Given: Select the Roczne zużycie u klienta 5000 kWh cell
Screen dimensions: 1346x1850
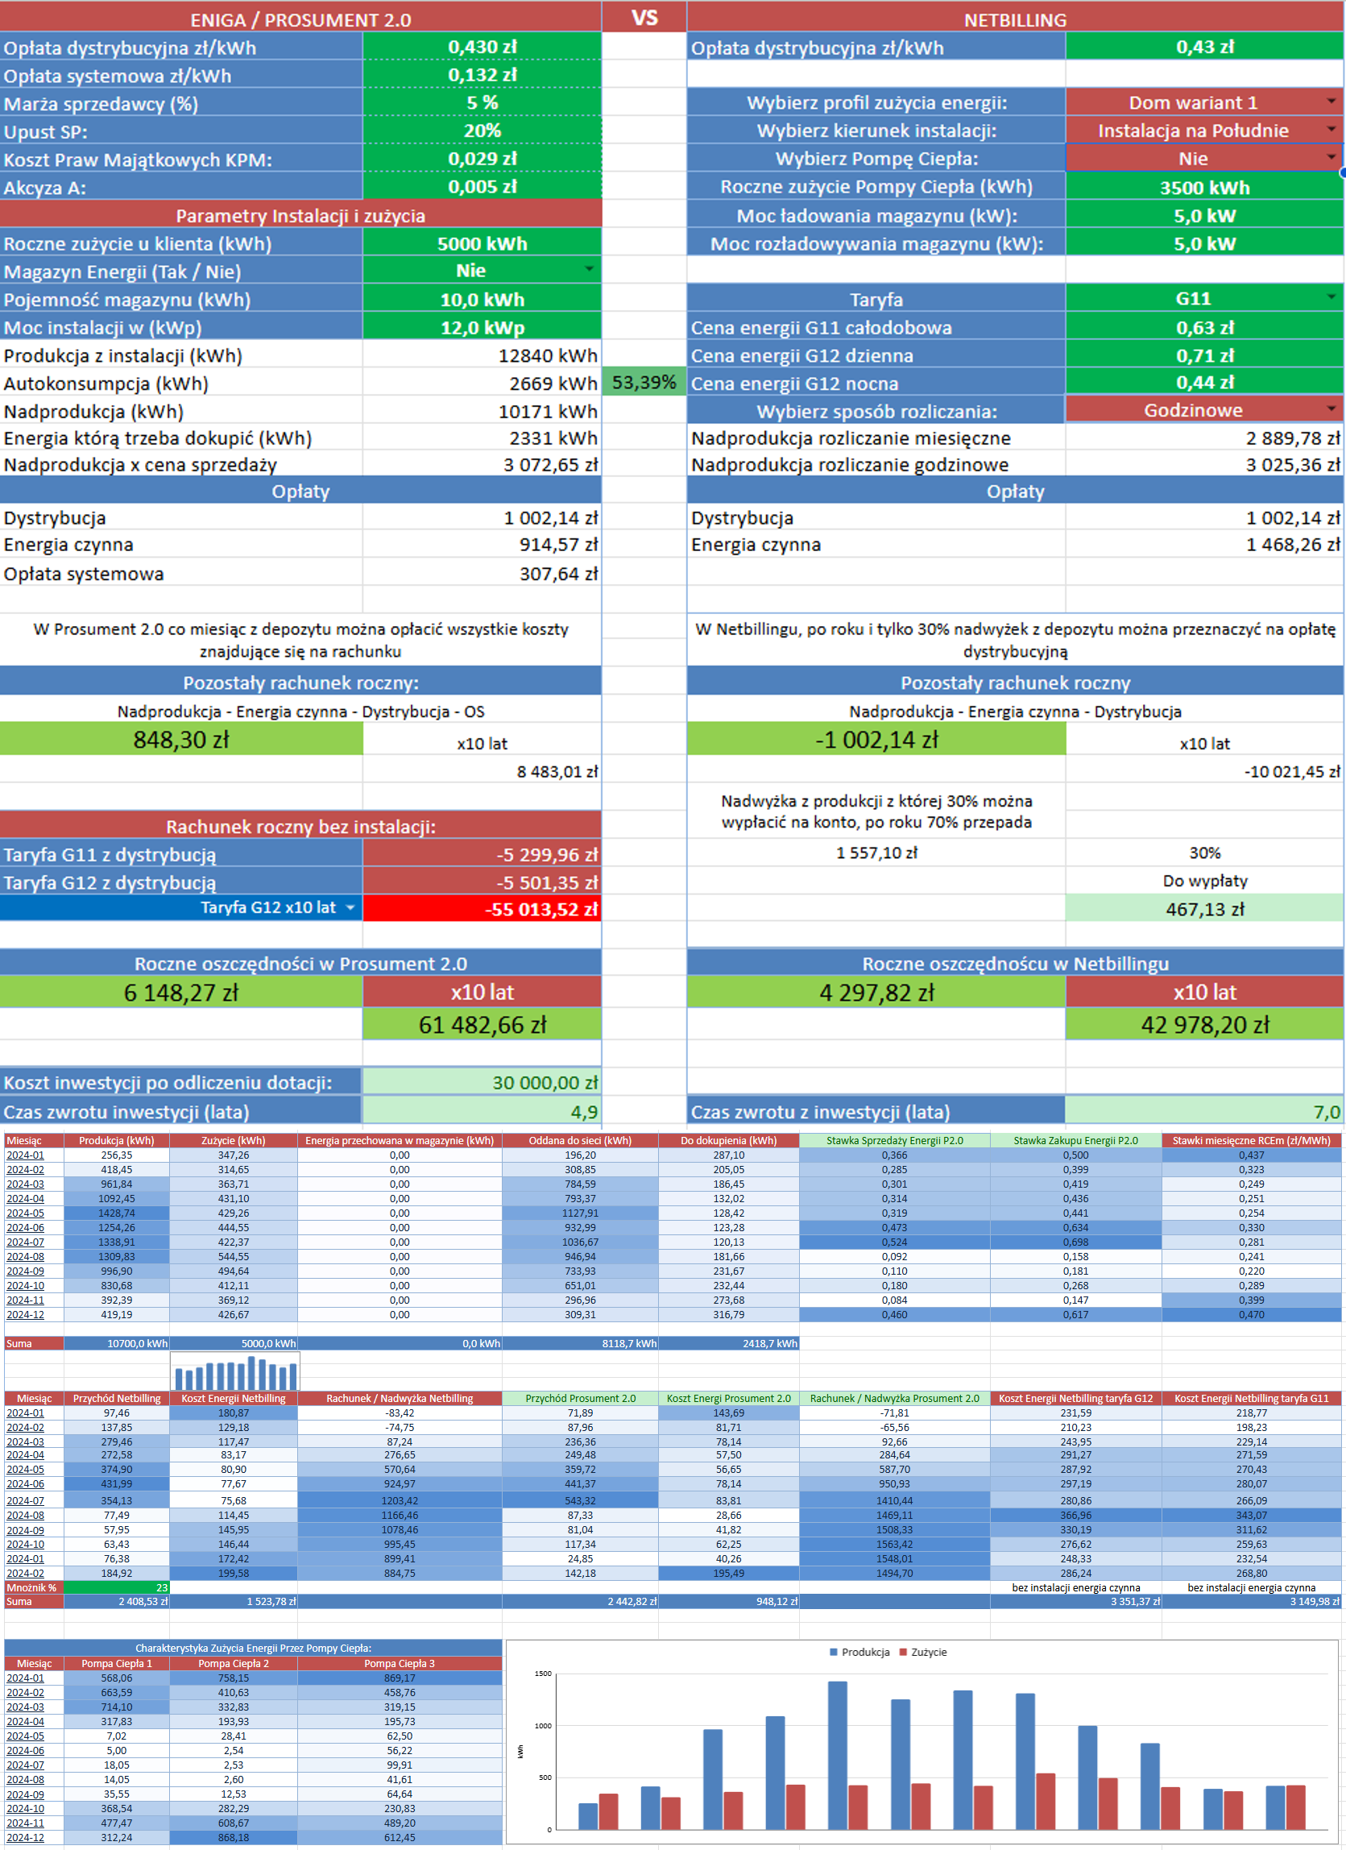Looking at the screenshot, I should [482, 243].
